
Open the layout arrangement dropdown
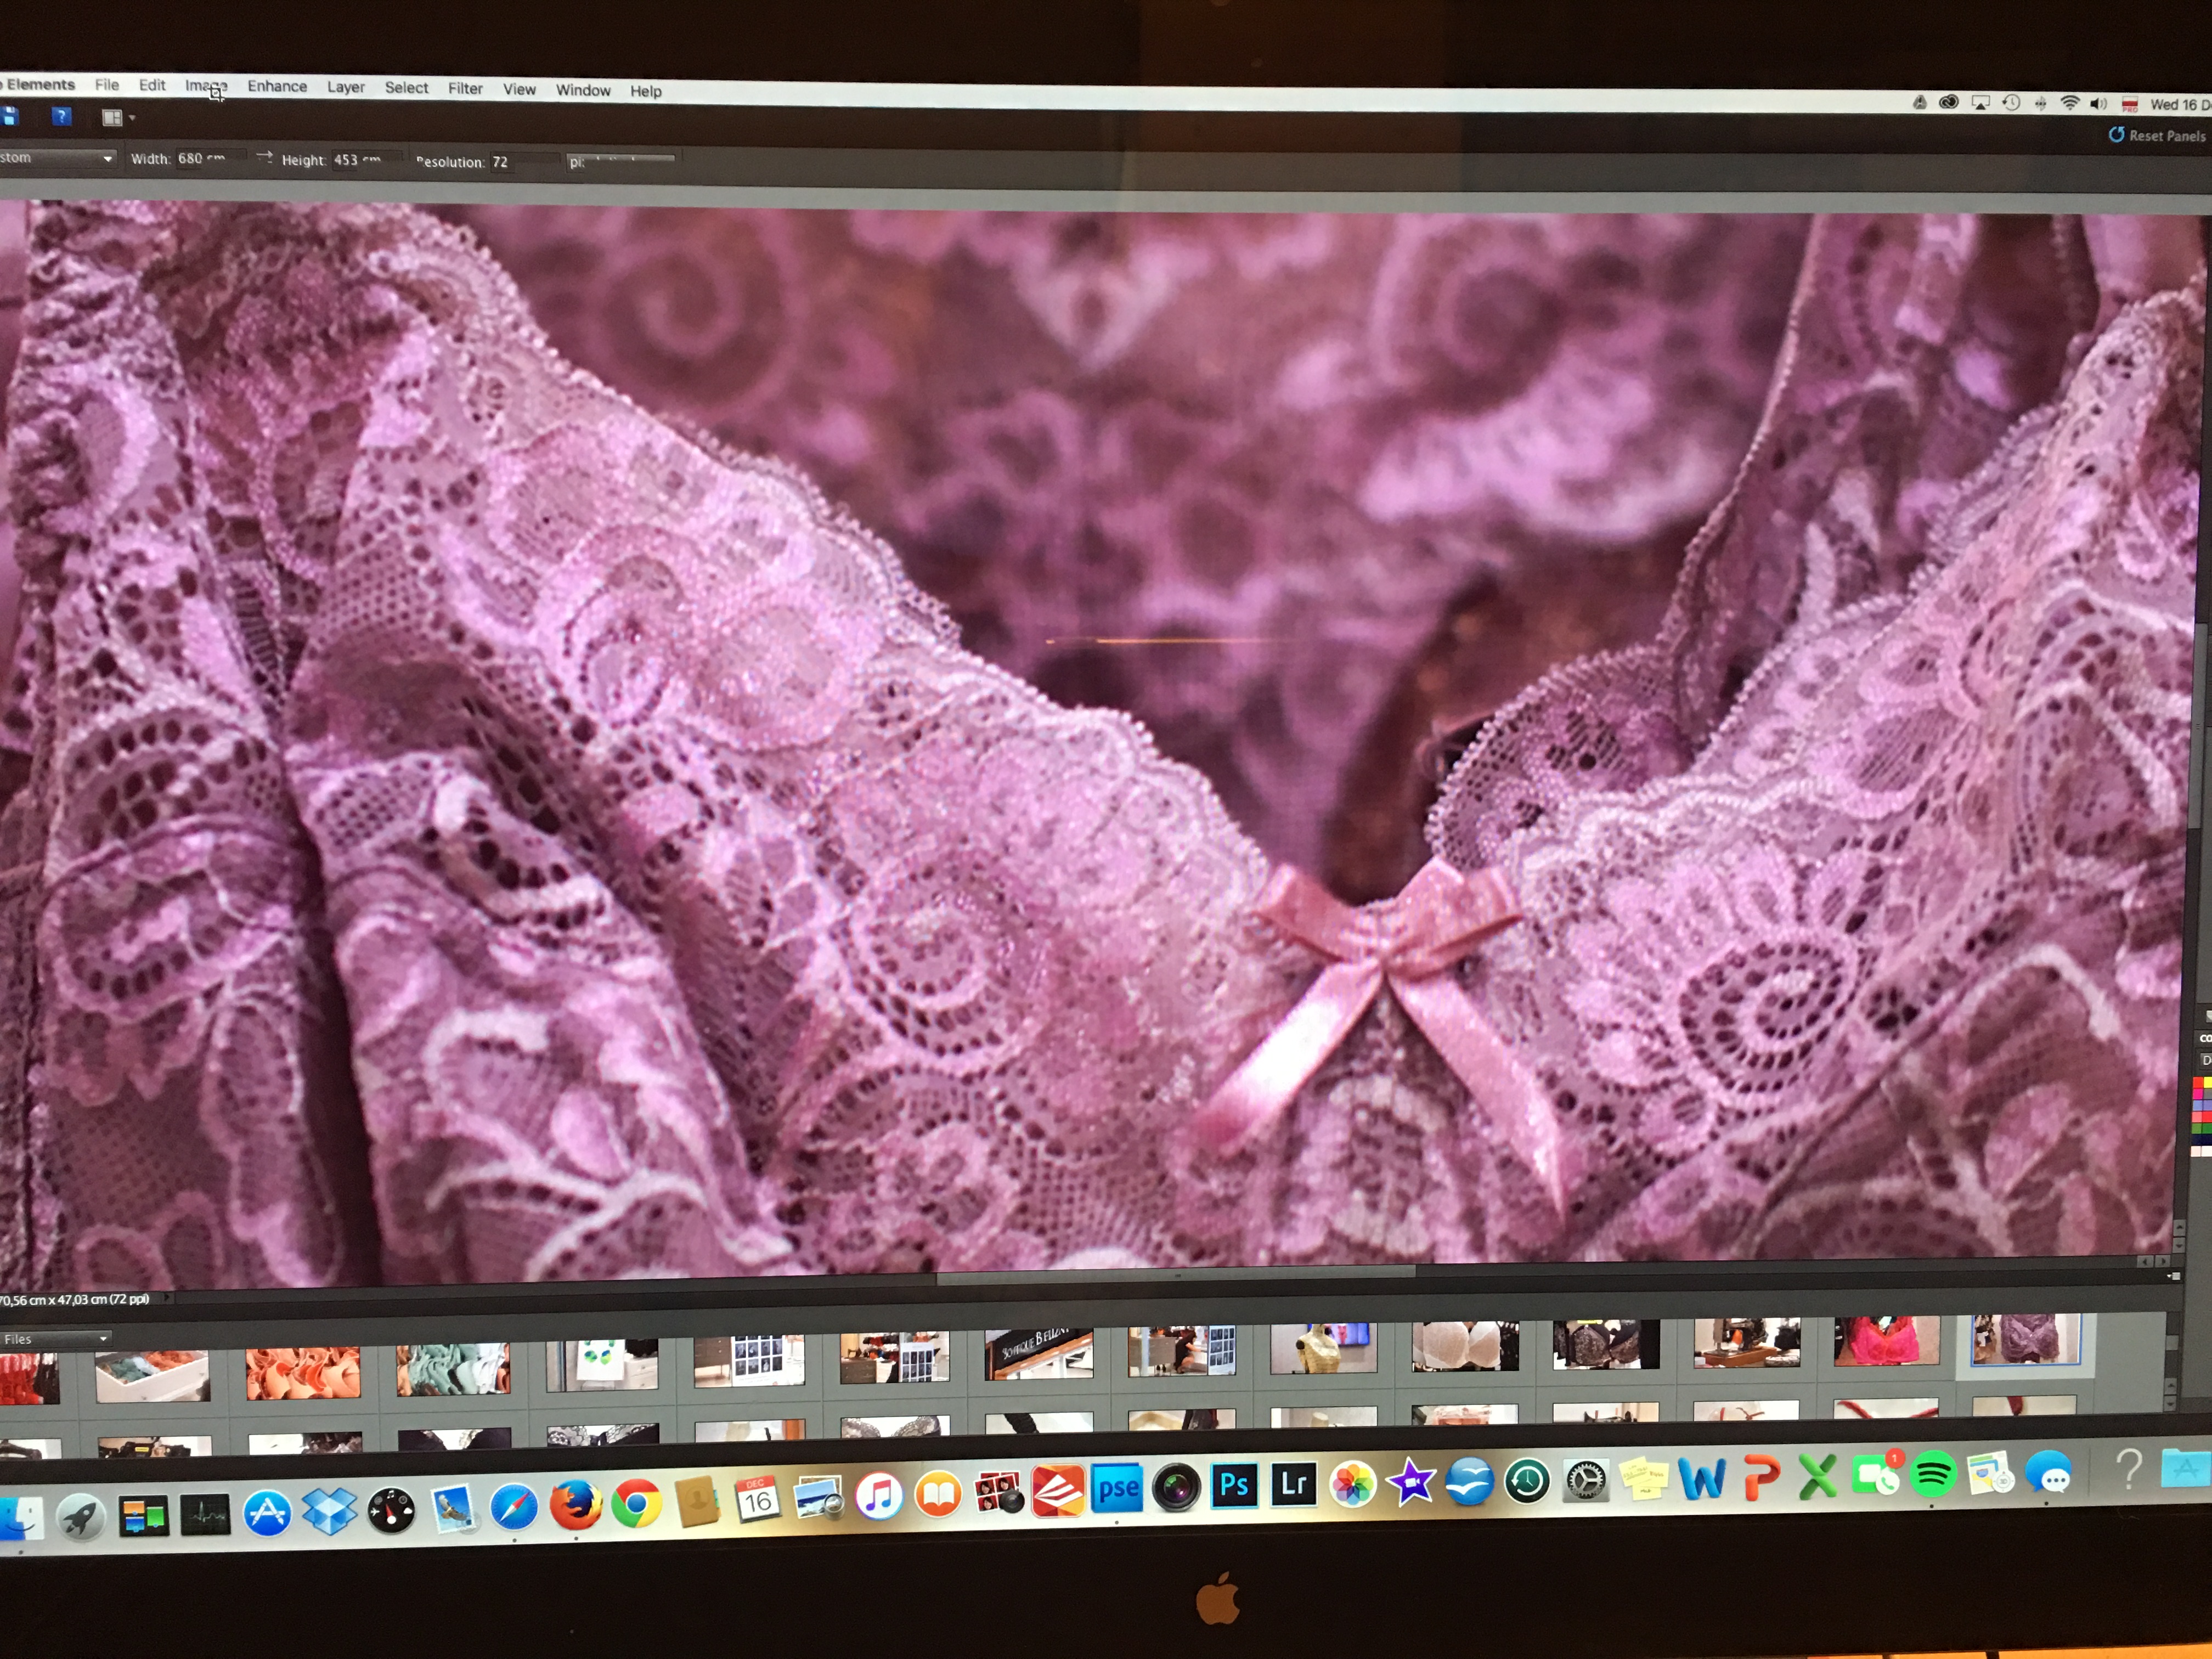pos(118,118)
